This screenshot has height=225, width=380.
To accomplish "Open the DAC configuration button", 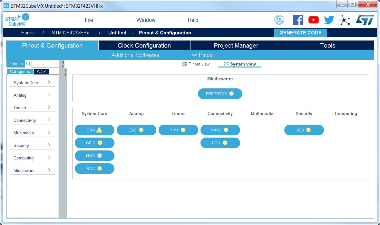I will point(136,130).
